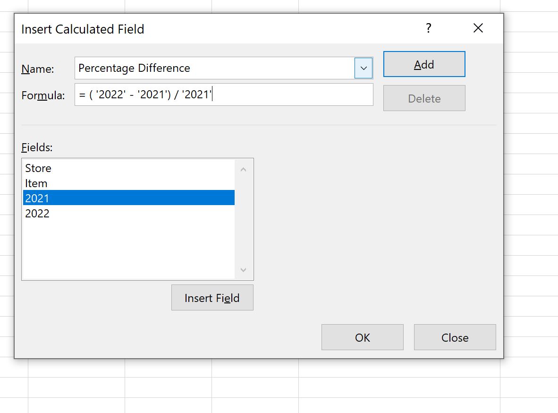Click the Delete button
The image size is (558, 413).
(423, 98)
